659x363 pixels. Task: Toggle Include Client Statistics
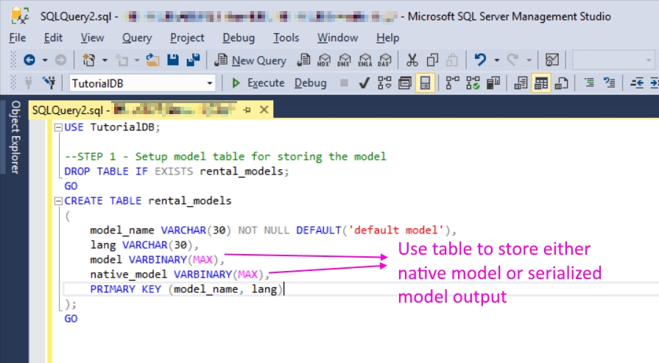click(x=493, y=82)
